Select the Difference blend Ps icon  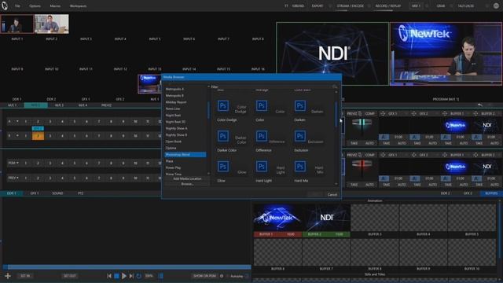262,136
